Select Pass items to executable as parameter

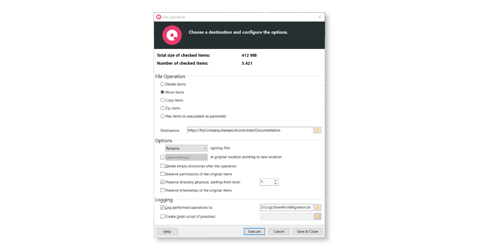[x=162, y=116]
